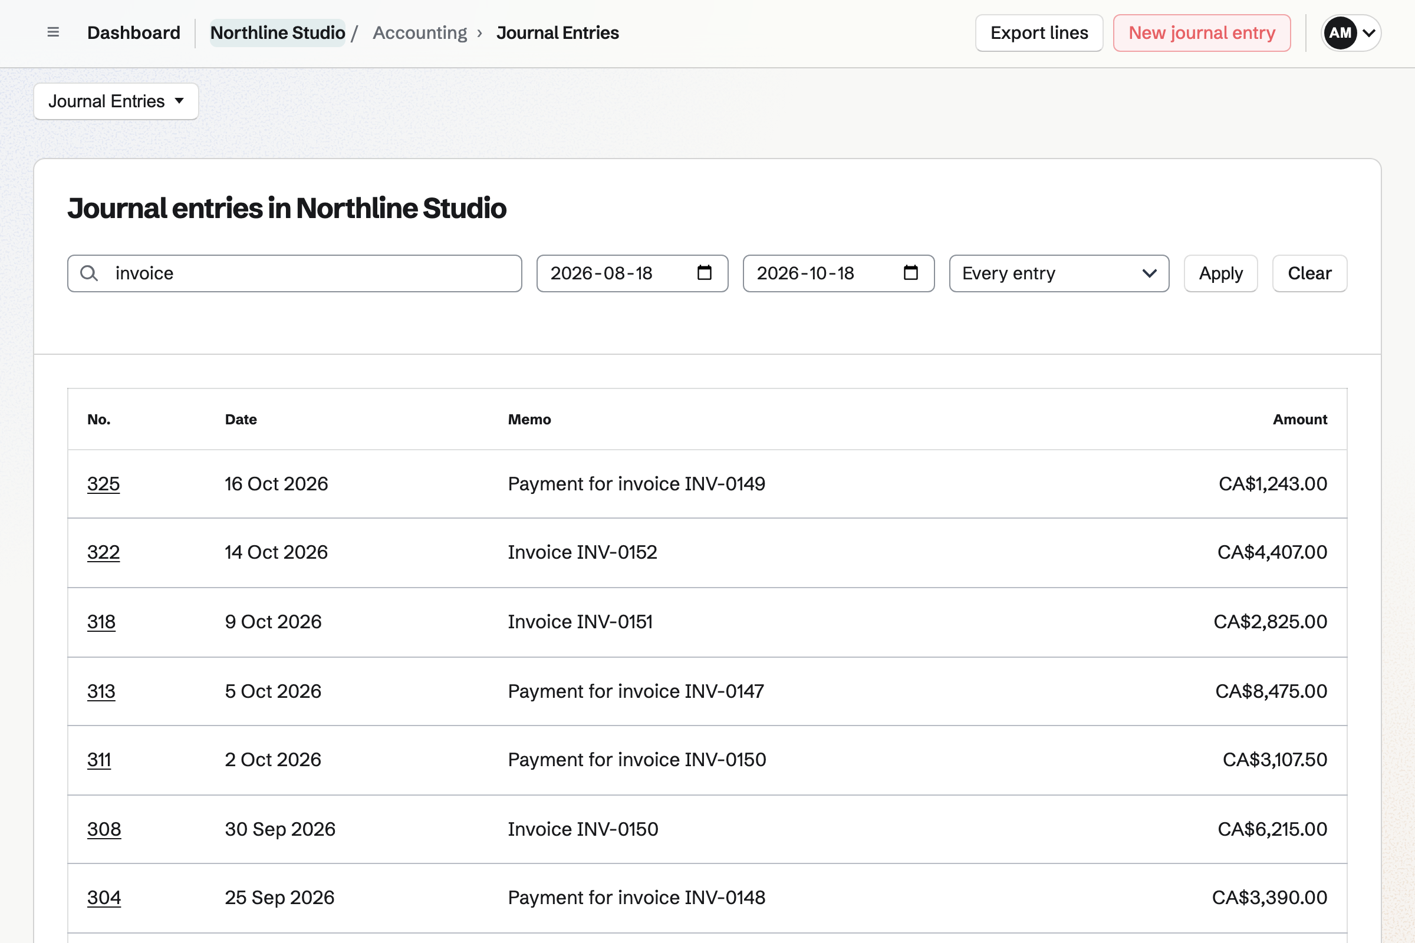Click the Memo column header
The image size is (1415, 943).
529,420
